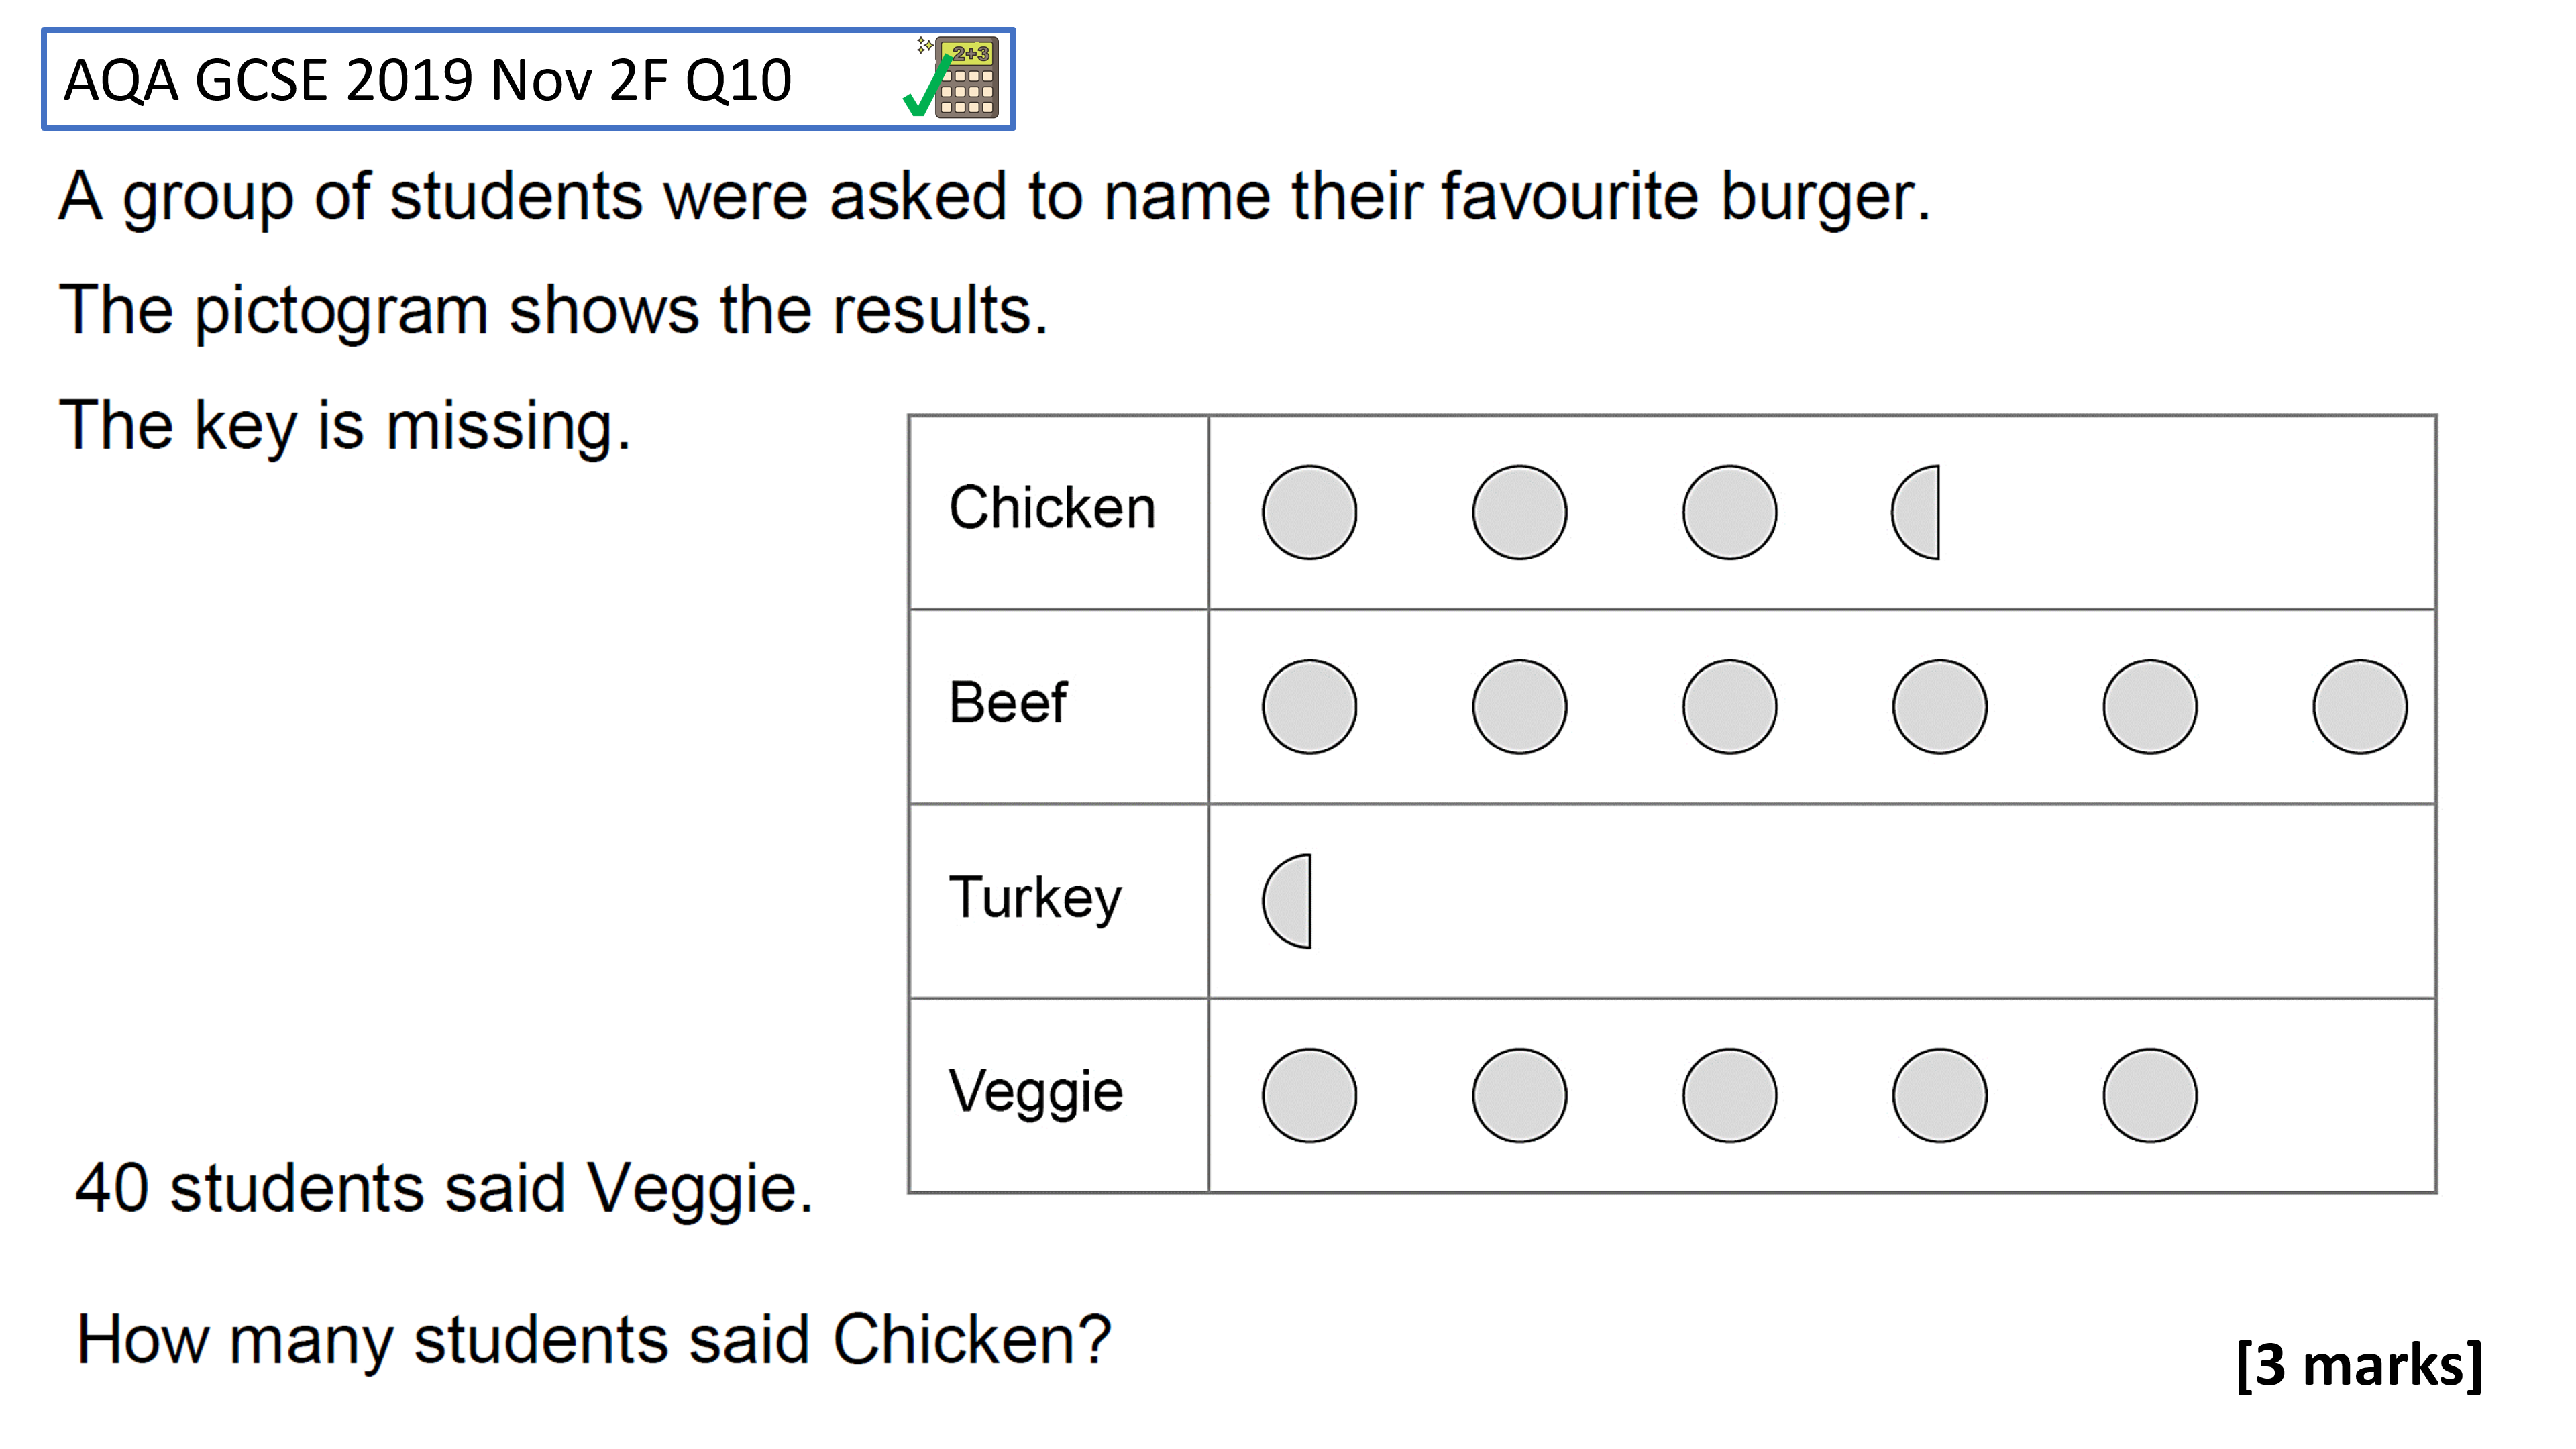Click the calculator allowed icon

955,77
